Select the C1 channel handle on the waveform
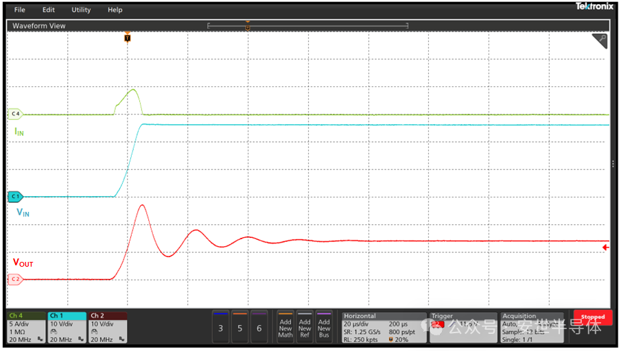Viewport: 621px width, 351px height. (14, 197)
